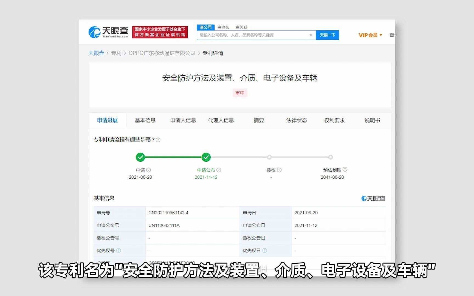Open help icon beside 优先权日
The height and width of the screenshot is (296, 474).
[265, 251]
